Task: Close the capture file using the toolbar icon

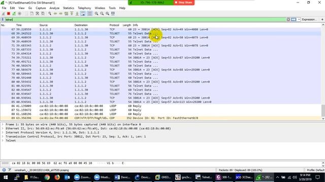Action: pyautogui.click(x=37, y=14)
